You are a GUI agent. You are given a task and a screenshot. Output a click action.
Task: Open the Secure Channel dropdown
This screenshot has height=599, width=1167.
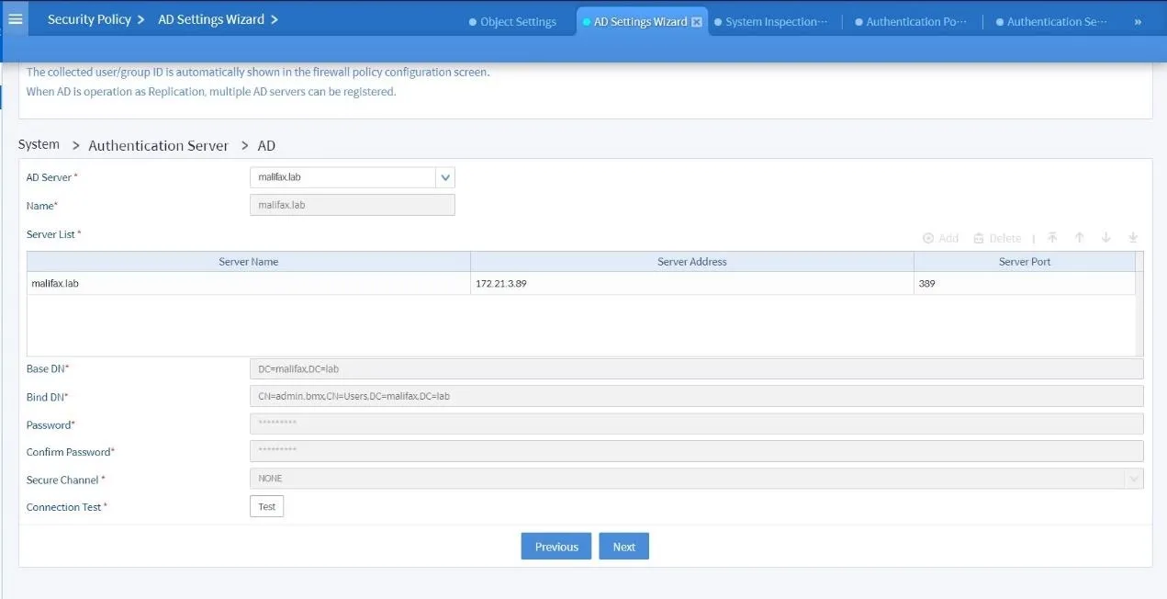(x=1133, y=478)
